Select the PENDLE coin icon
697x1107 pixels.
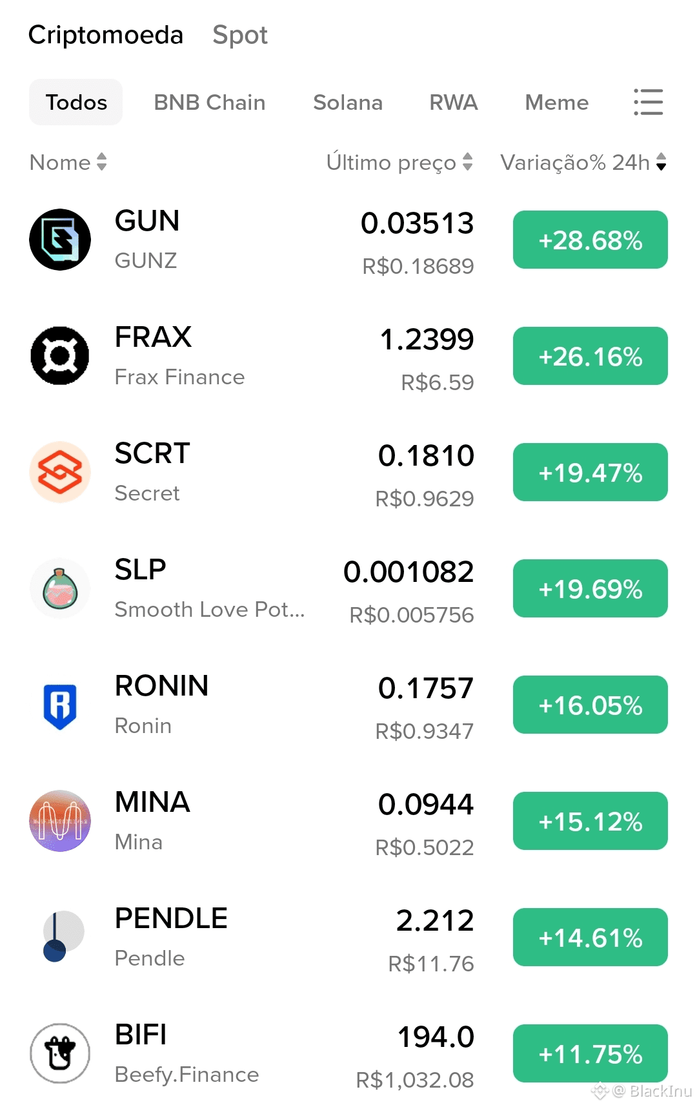coord(60,937)
